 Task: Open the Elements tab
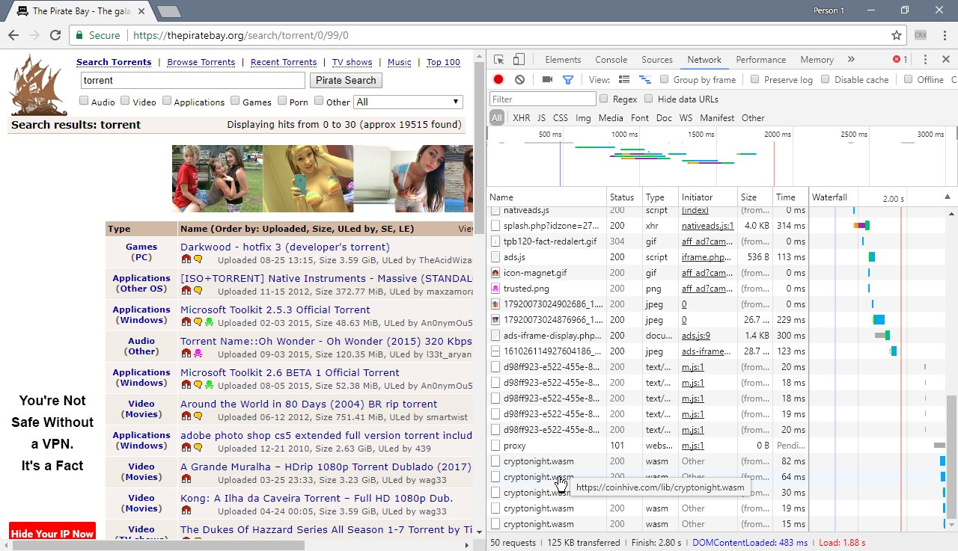coord(563,60)
